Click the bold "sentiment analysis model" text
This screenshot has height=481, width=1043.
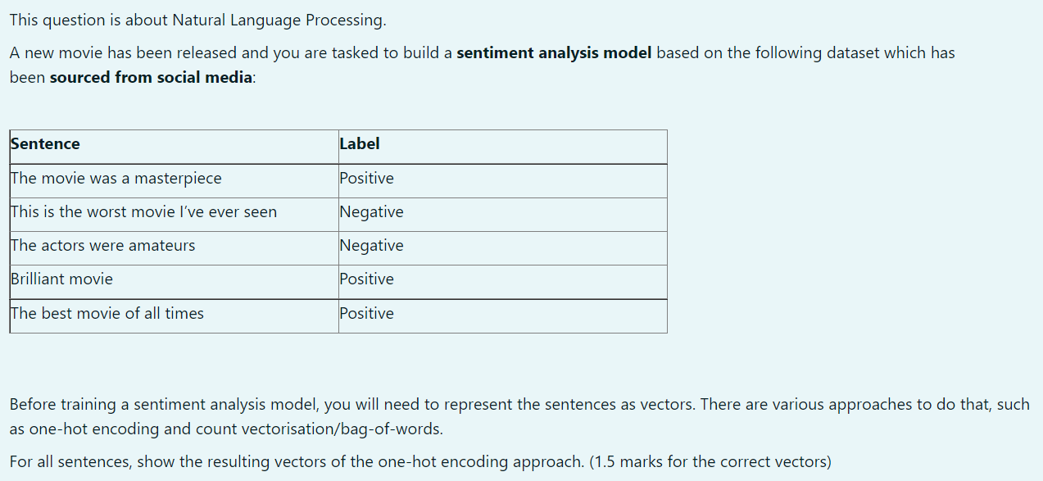(554, 53)
